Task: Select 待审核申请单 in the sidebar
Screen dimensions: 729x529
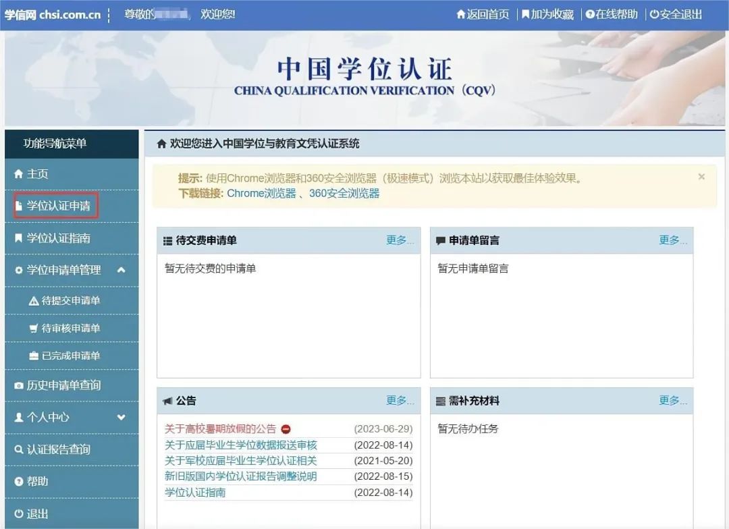Action: (x=64, y=328)
